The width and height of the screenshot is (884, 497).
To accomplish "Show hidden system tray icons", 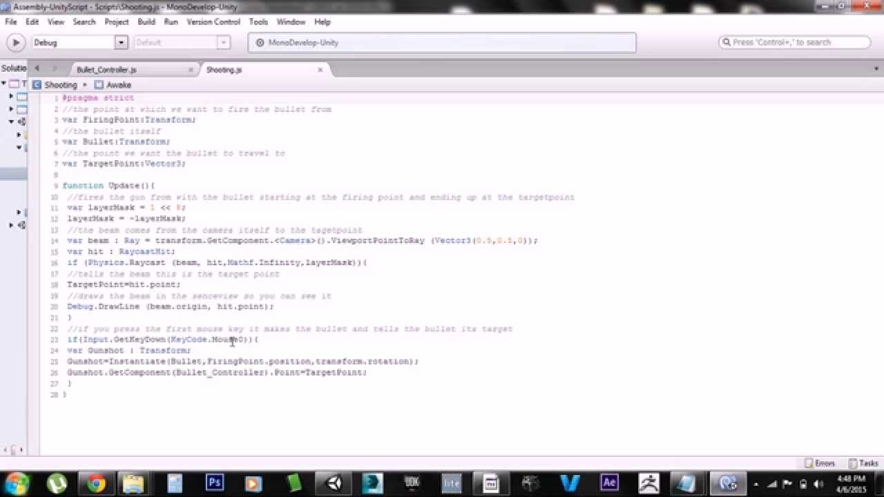I will pos(756,484).
